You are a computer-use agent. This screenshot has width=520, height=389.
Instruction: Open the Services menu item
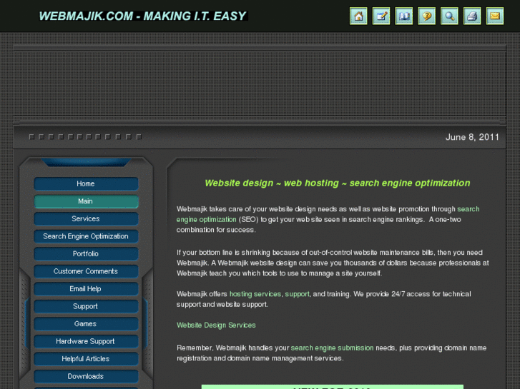tap(86, 219)
